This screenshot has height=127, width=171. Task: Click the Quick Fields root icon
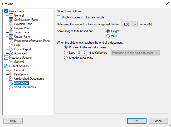coord(6,11)
